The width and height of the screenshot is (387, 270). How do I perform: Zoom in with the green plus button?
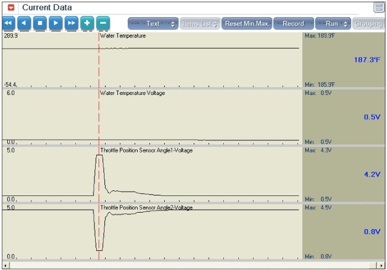(x=87, y=23)
